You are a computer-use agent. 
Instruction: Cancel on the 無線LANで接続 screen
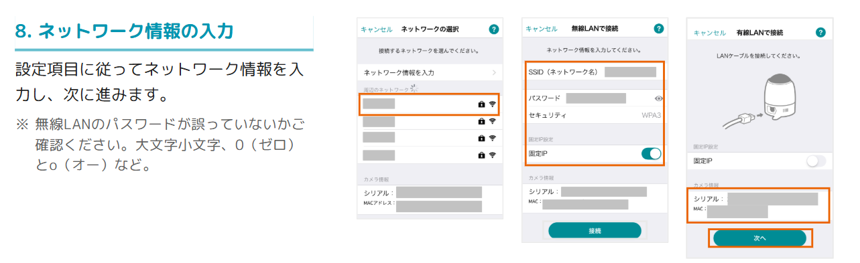(x=542, y=29)
